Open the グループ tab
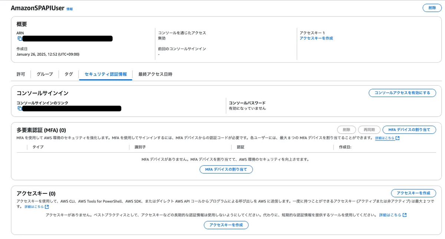 pos(44,74)
